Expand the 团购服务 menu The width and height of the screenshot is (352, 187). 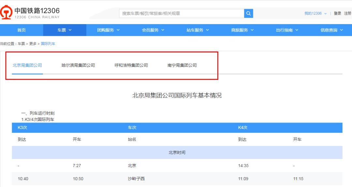[109, 30]
